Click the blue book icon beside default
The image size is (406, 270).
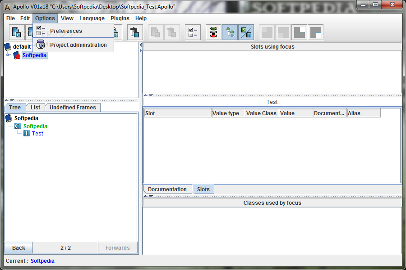8,46
